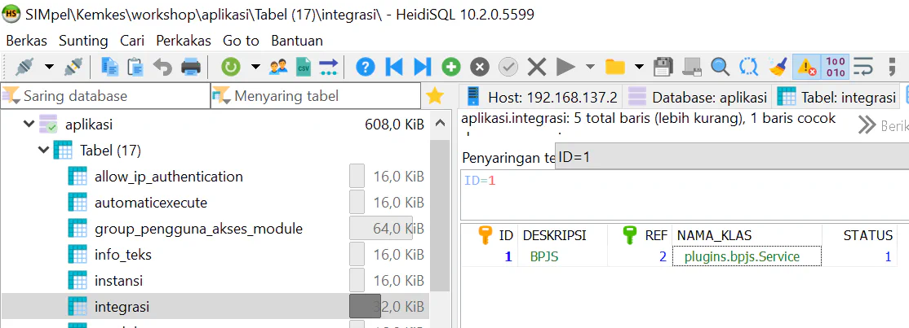Switch to the Database: aplikasi tab
Screen dimensions: 909x328
click(x=698, y=97)
